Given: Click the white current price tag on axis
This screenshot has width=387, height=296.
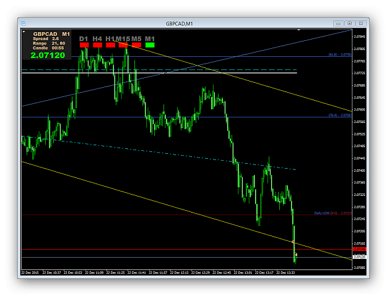Looking at the screenshot, I should (x=359, y=257).
